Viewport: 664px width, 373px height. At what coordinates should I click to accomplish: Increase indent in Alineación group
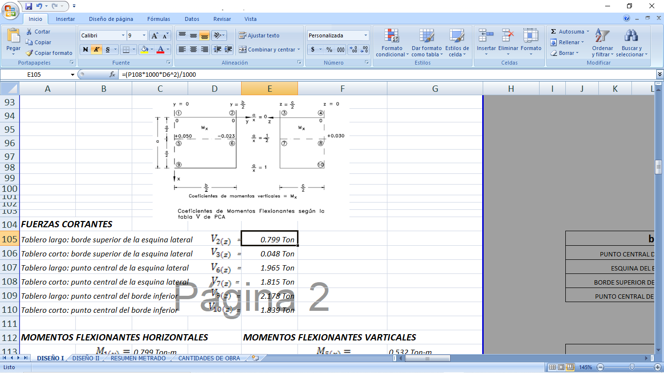pyautogui.click(x=227, y=50)
